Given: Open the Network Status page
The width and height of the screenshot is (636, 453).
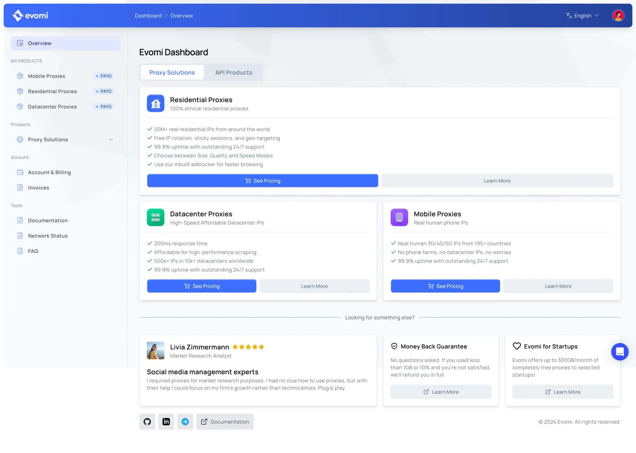Looking at the screenshot, I should coord(65,236).
